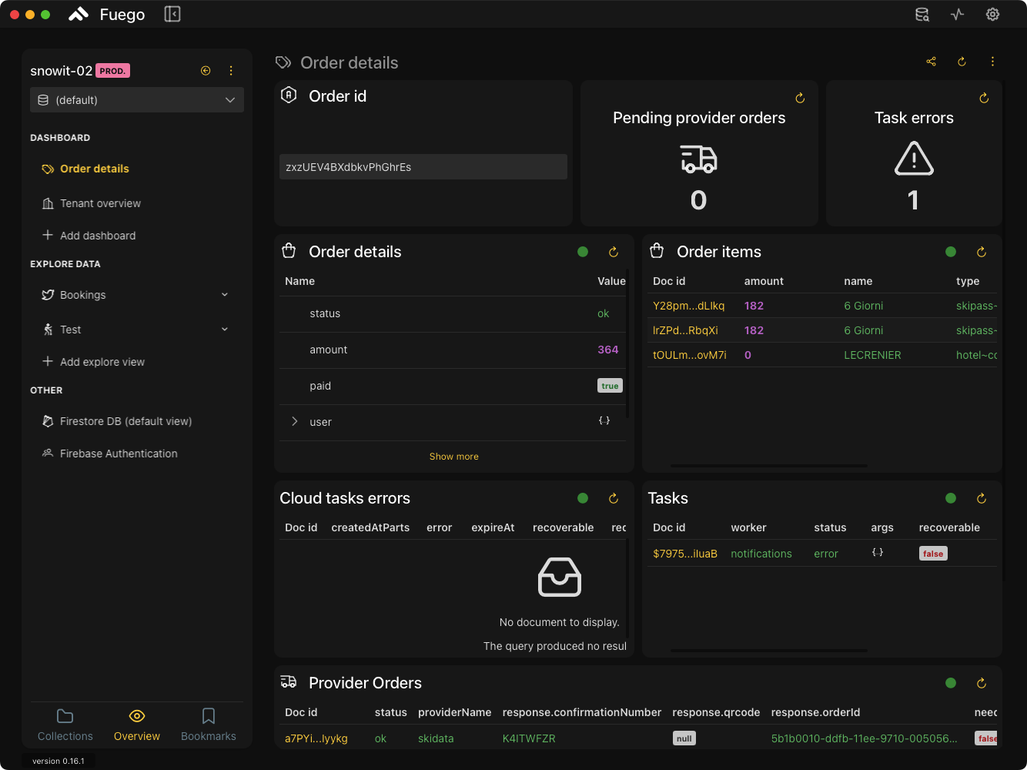Click Show more in Order details
This screenshot has height=770, width=1027.
tap(453, 457)
